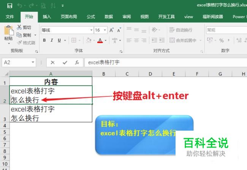Click 合并后居中 merge and center

tap(183, 41)
